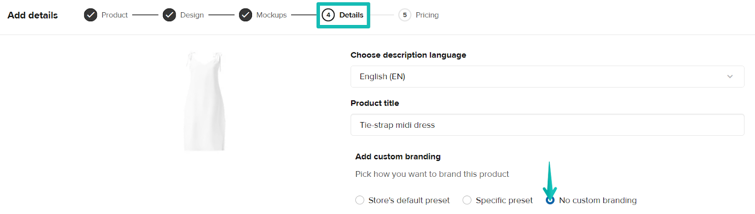755x214 pixels.
Task: Choose the Specific preset radio button
Action: click(467, 200)
